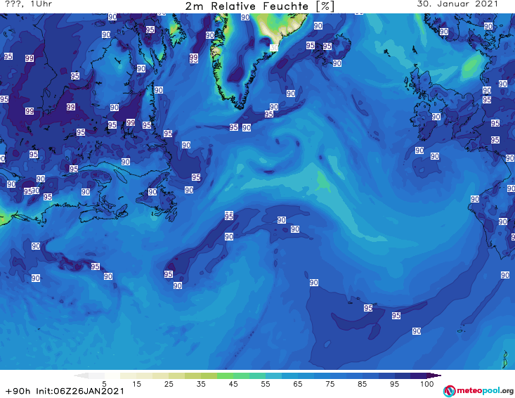Image resolution: width=515 pixels, height=398 pixels.
Task: Click the legend value '35'
Action: (201, 383)
